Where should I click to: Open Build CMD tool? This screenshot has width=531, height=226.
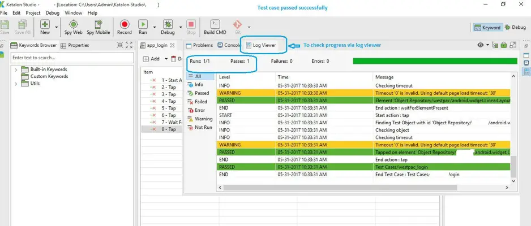tap(215, 27)
